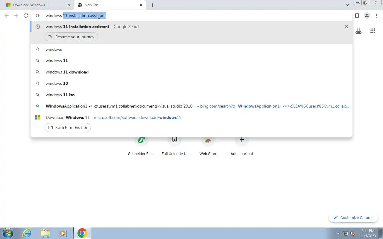Click the Microsoft logo beside Download Windows 11
This screenshot has height=239, width=383.
click(x=38, y=117)
